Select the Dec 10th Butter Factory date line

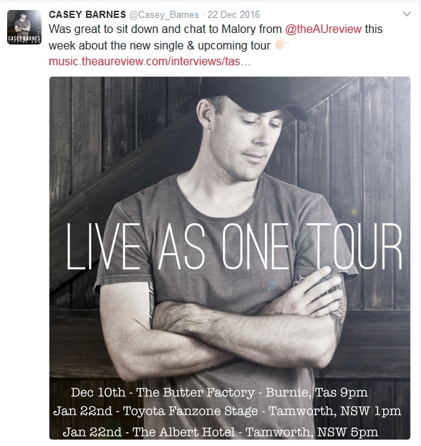click(x=219, y=392)
